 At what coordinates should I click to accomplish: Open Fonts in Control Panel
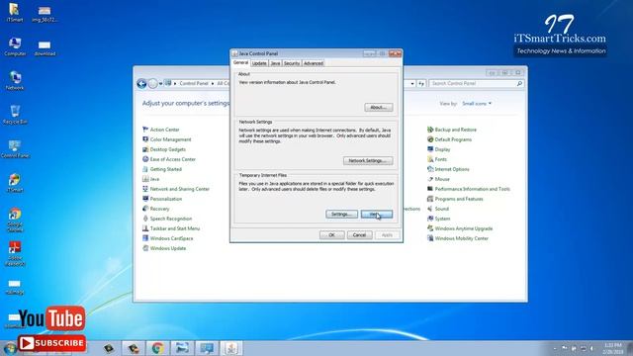pos(437,159)
